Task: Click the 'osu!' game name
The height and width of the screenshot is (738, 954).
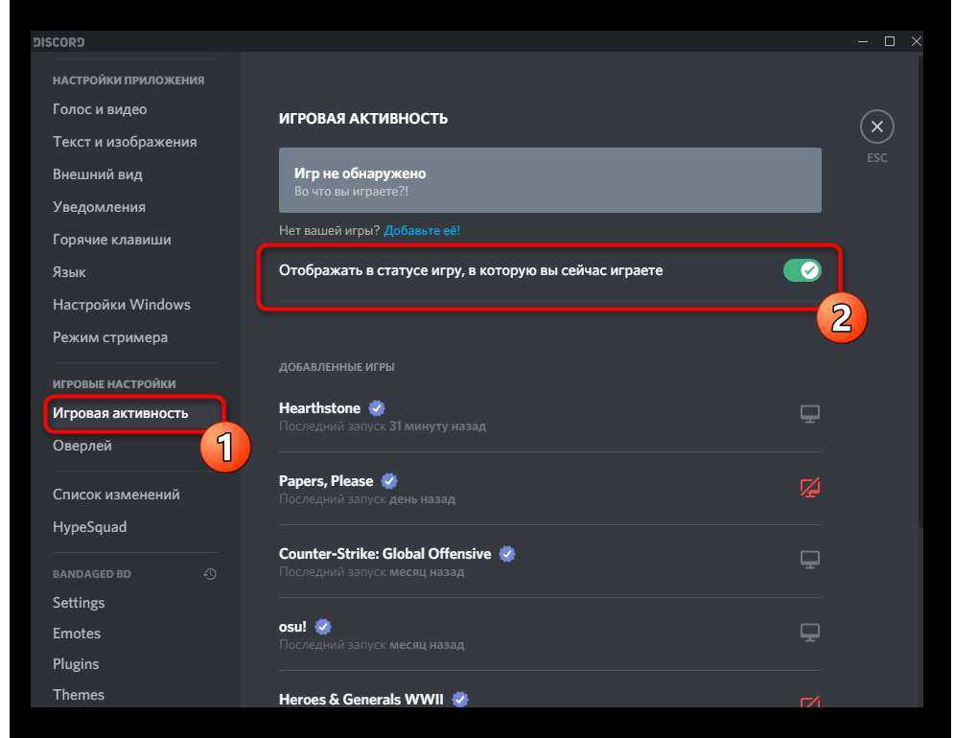Action: click(x=292, y=626)
